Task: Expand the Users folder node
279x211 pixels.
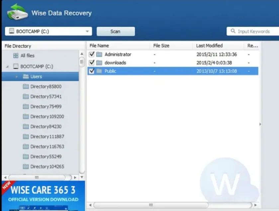Action: coord(17,77)
